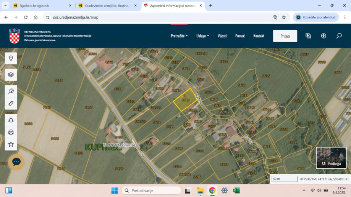Viewport: 351px width, 197px height.
Task: Click the print map icon
Action: (x=11, y=132)
